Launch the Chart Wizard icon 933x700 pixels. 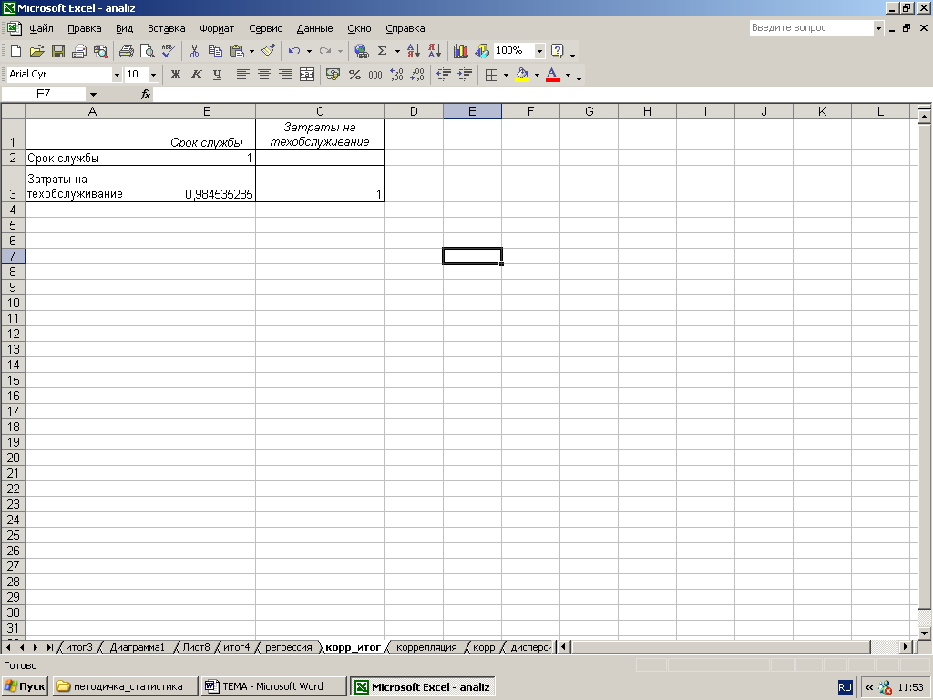tap(460, 51)
